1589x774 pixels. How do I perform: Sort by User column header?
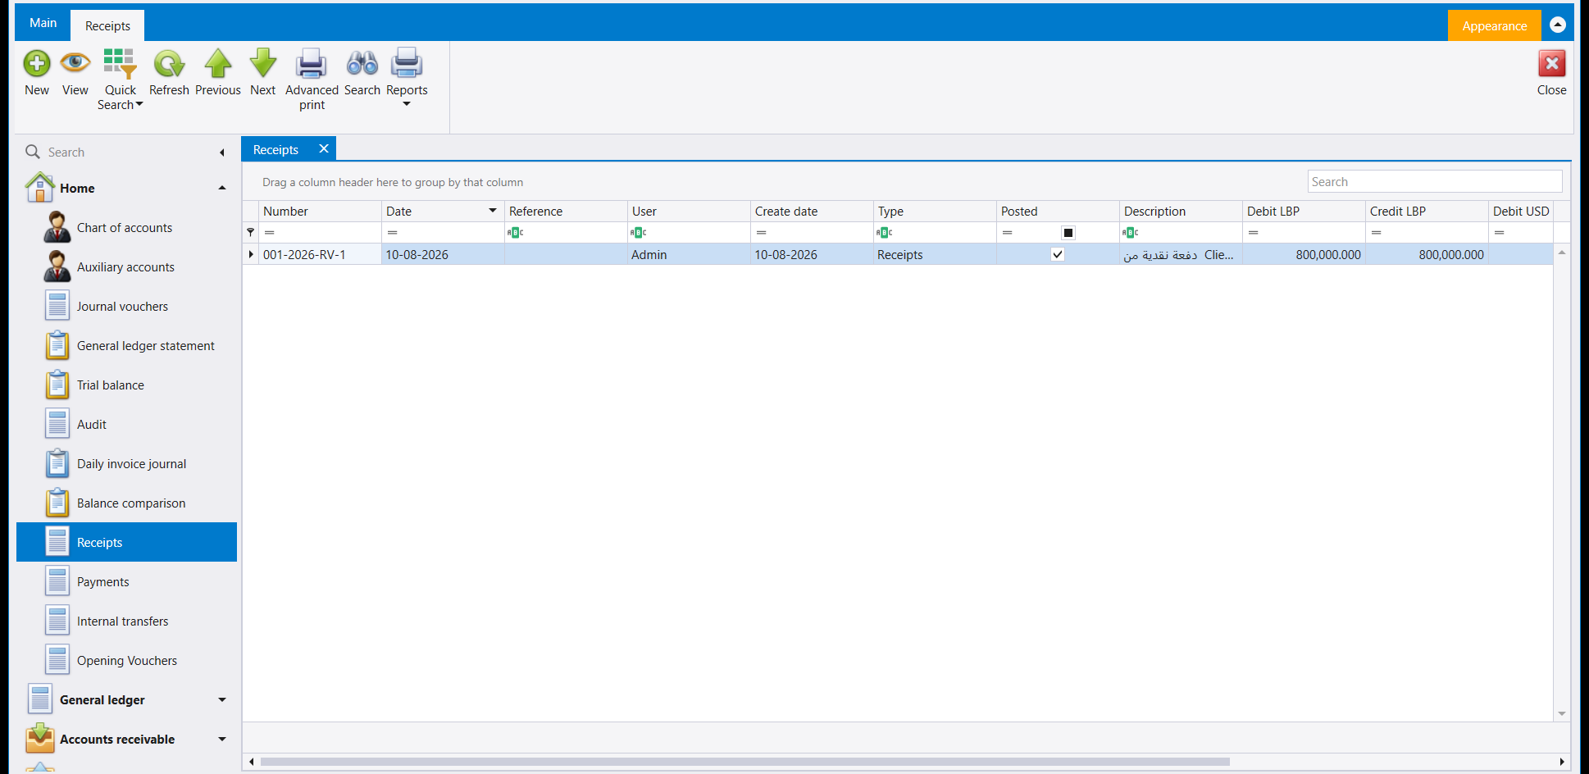(x=689, y=211)
